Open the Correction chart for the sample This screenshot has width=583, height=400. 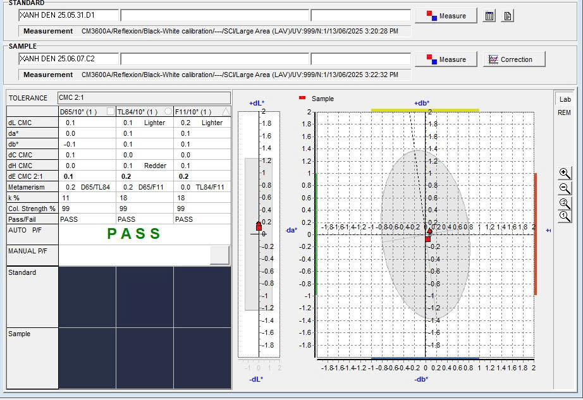point(514,59)
